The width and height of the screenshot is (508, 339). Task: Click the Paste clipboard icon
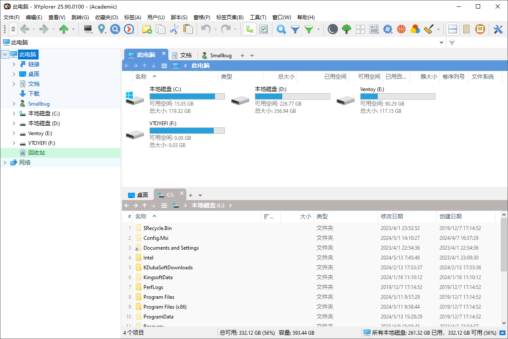188,29
